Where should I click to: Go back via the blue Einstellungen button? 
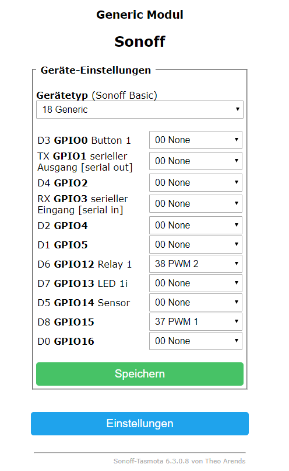click(x=140, y=424)
